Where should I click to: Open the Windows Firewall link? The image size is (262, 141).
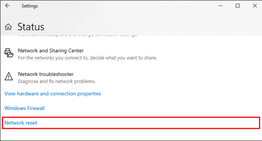coord(25,108)
